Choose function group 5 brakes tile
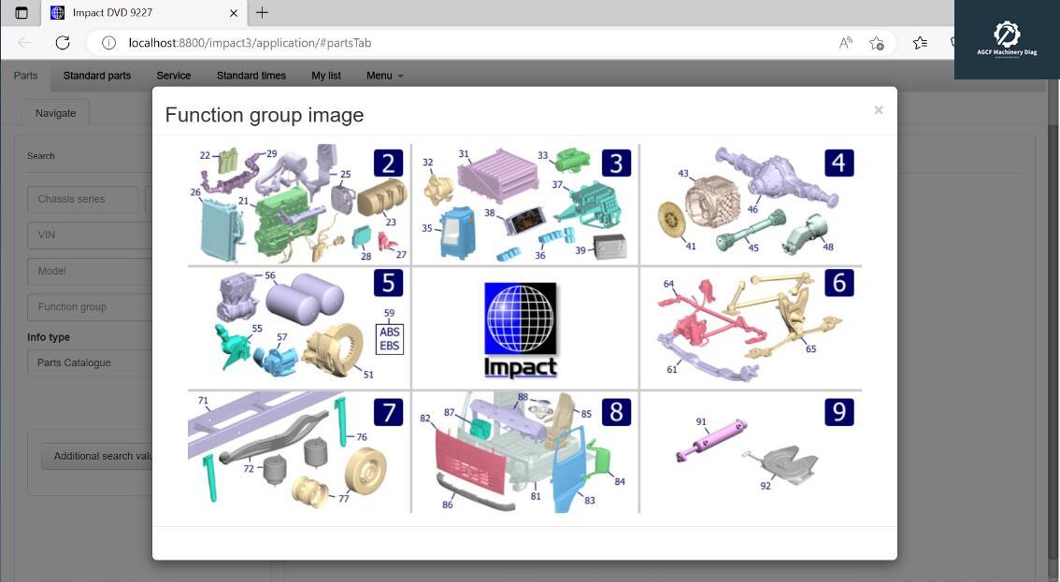 (x=299, y=328)
